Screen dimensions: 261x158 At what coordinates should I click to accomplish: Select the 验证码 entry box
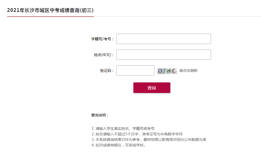point(135,71)
